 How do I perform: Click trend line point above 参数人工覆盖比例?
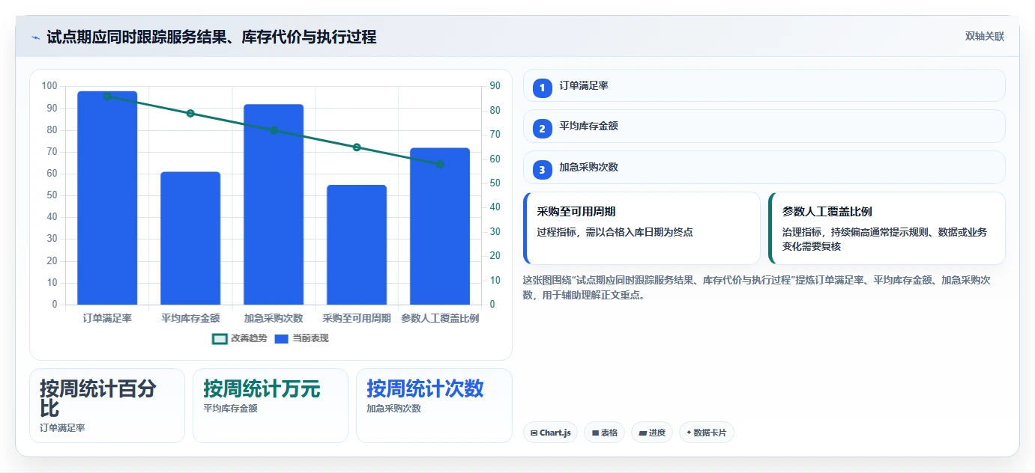click(x=440, y=164)
